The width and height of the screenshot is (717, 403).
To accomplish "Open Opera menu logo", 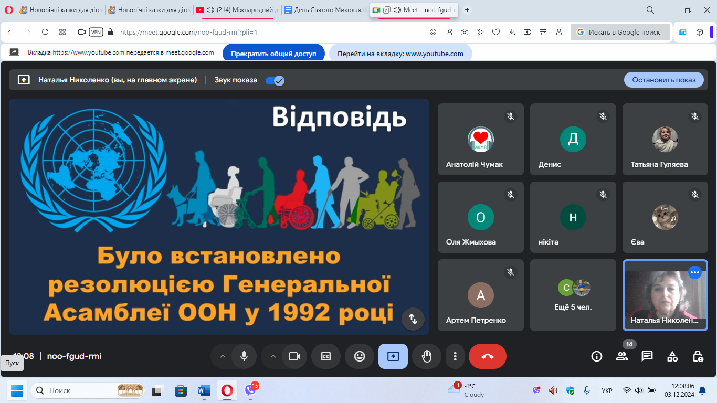I will pyautogui.click(x=8, y=10).
